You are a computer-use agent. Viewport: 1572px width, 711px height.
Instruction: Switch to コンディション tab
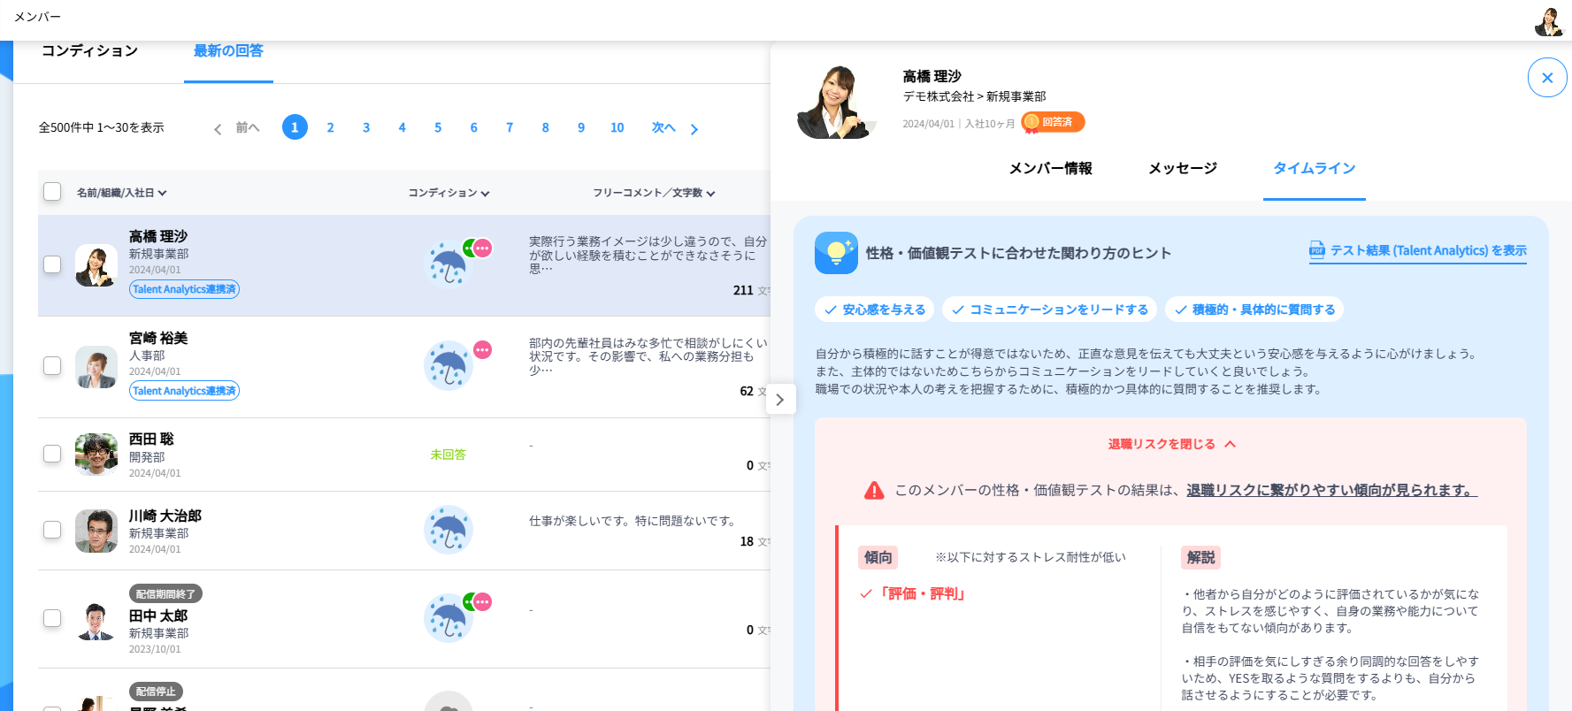point(89,51)
